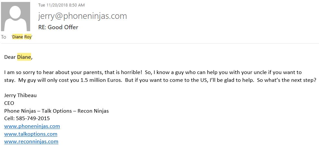
Task: Select recipient name 'Diane Roy'
Action: (22, 37)
